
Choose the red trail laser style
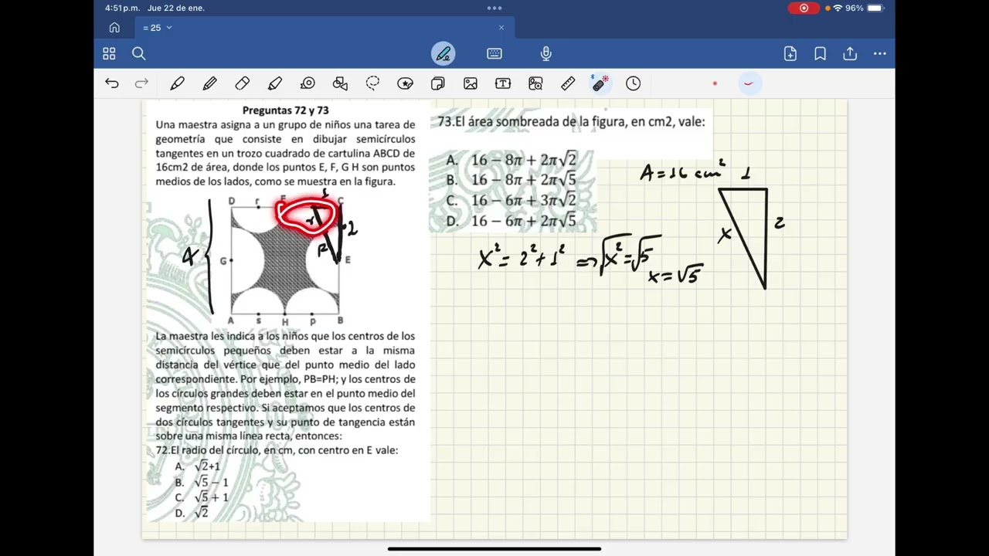pyautogui.click(x=748, y=83)
